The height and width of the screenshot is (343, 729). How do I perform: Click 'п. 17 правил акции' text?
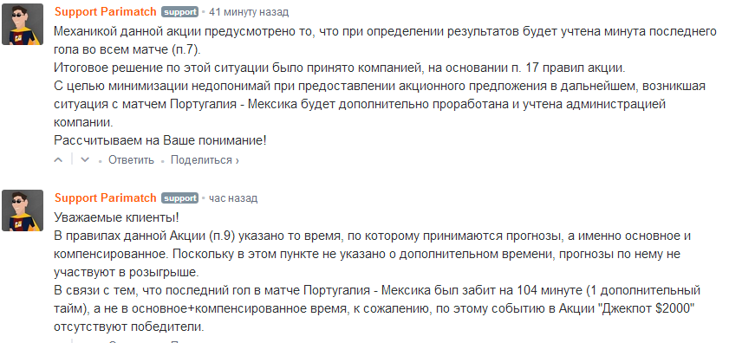pyautogui.click(x=567, y=68)
